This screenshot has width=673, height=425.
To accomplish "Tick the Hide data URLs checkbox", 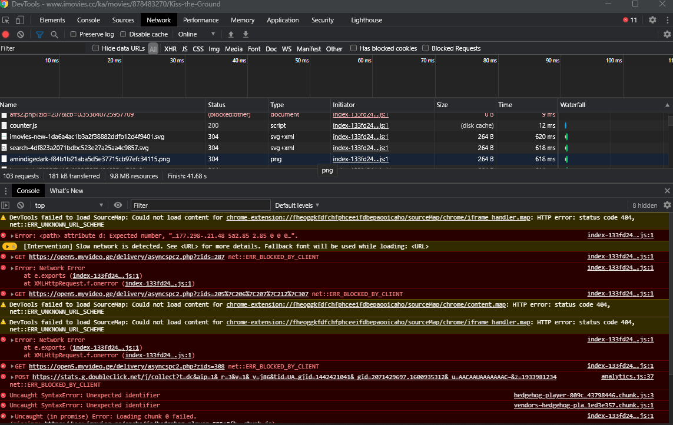I will (x=96, y=49).
